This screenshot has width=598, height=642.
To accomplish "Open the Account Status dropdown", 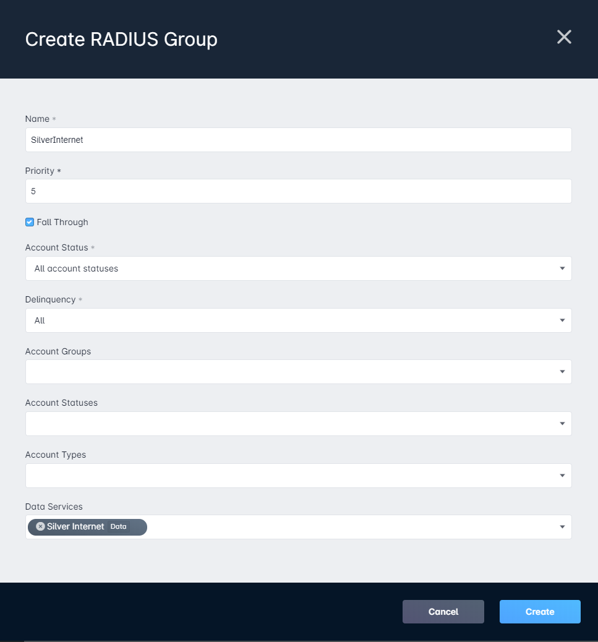I will 299,268.
